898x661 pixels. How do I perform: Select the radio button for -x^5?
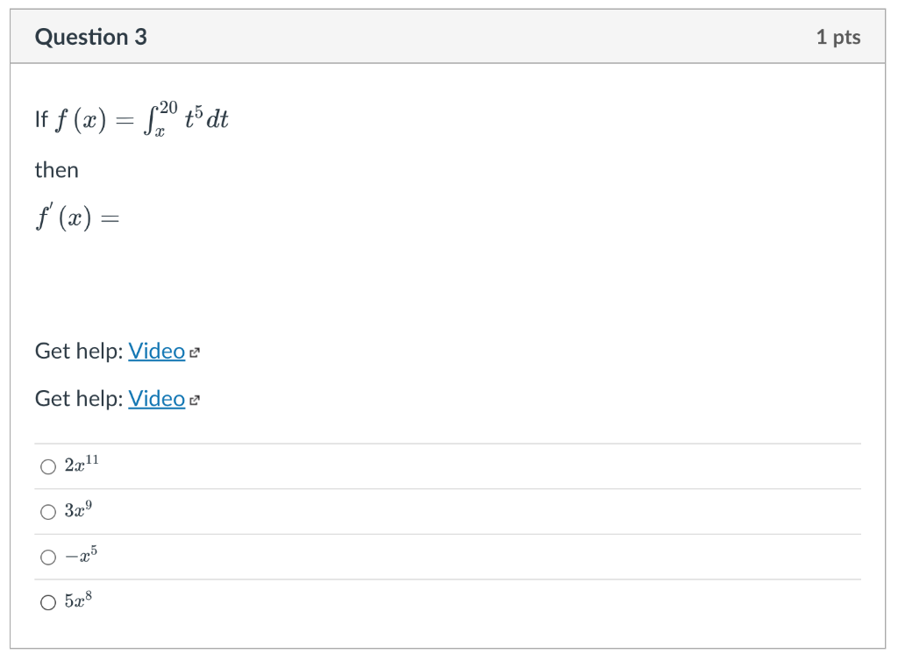click(48, 556)
